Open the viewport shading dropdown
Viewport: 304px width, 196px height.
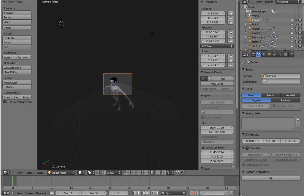tap(81, 173)
